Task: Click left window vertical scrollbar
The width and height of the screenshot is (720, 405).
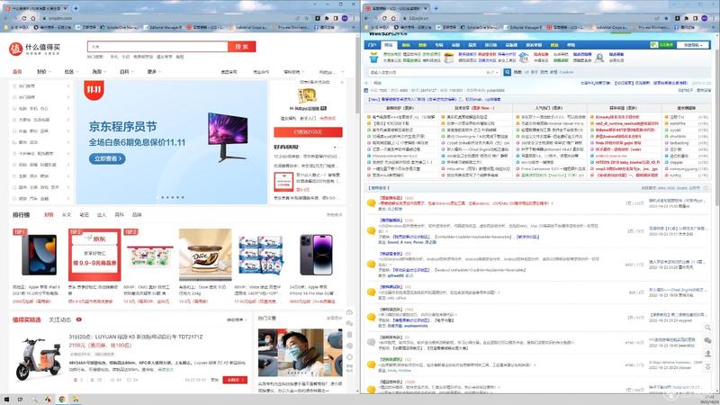Action: click(x=357, y=76)
